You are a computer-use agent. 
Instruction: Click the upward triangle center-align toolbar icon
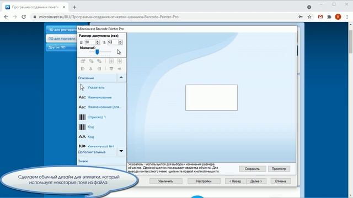[90, 69]
